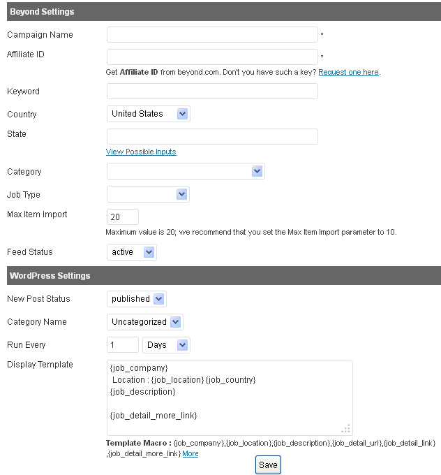Click the Run Every number field
441x475 pixels.
pos(123,345)
